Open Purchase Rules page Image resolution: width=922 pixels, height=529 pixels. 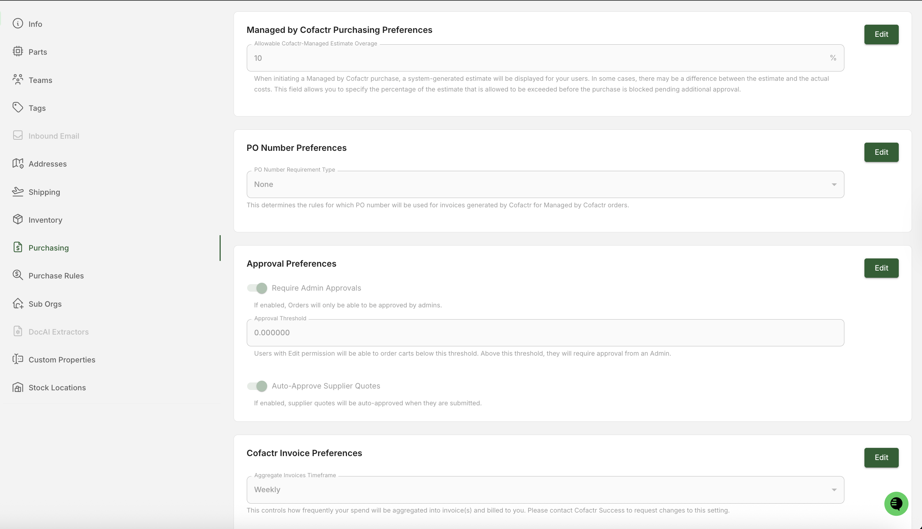point(57,276)
